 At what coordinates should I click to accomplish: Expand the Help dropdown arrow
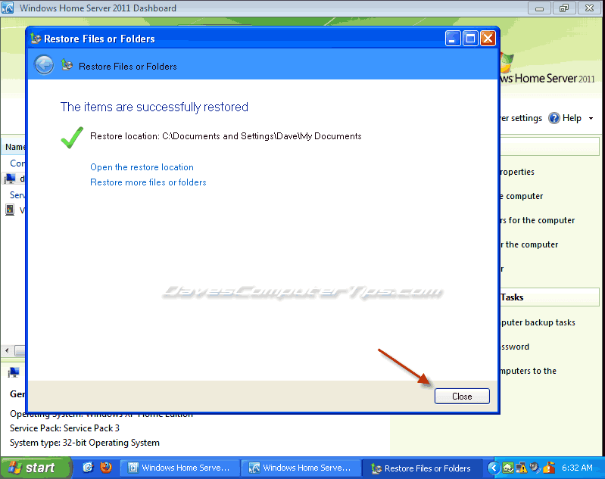pos(591,118)
